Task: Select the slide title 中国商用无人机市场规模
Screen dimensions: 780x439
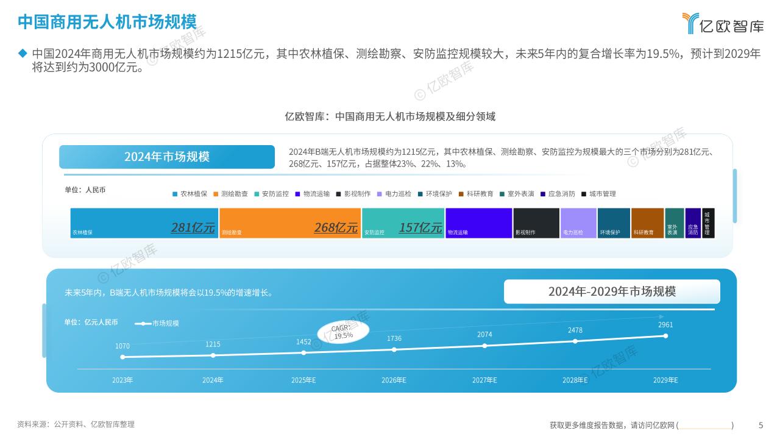Action: (107, 22)
